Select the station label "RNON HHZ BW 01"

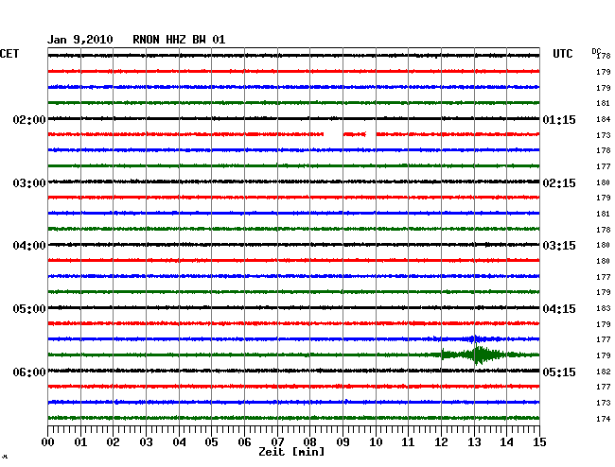(179, 40)
